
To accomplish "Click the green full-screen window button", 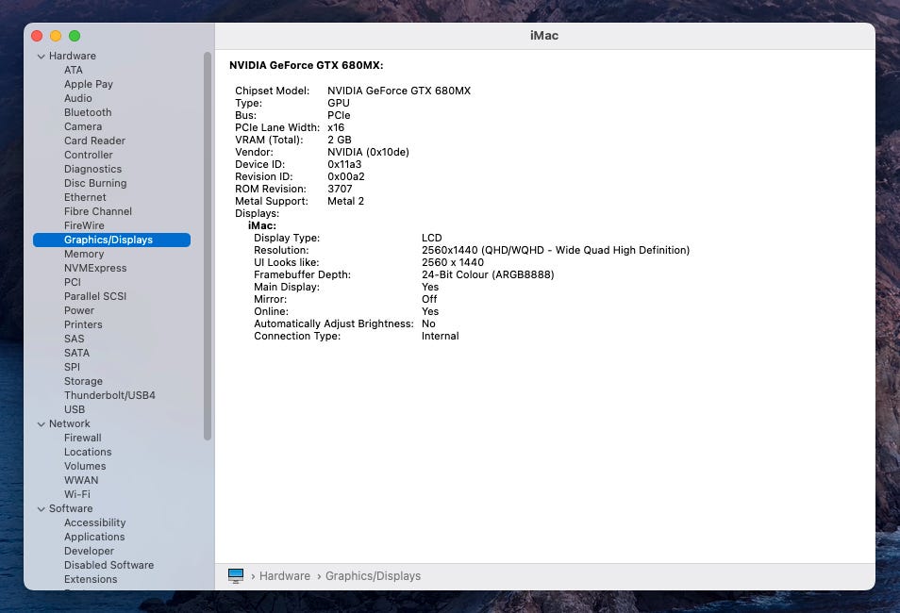I will click(x=75, y=36).
